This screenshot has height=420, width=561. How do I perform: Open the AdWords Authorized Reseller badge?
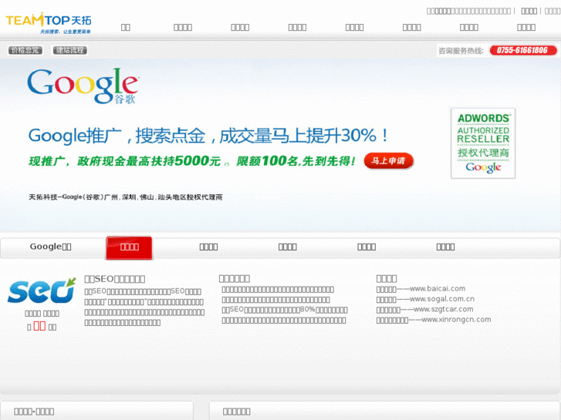483,143
